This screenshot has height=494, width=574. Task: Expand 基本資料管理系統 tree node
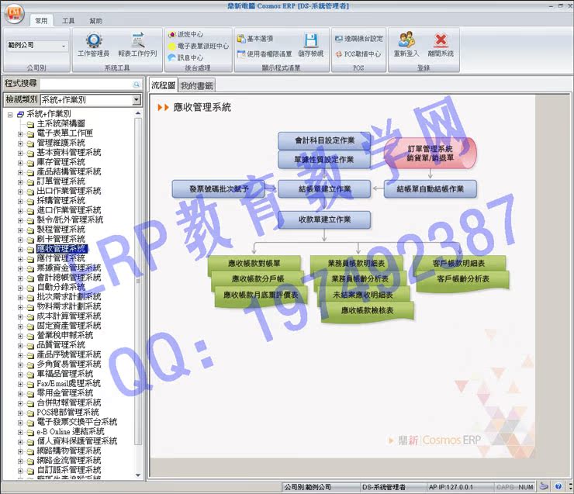click(20, 153)
